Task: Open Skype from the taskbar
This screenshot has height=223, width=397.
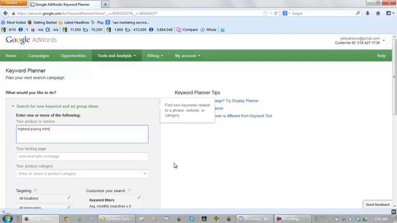Action: (192, 219)
